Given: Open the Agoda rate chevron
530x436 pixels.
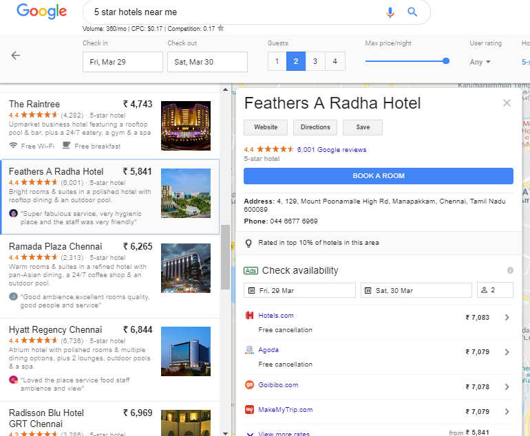Looking at the screenshot, I should tap(507, 352).
